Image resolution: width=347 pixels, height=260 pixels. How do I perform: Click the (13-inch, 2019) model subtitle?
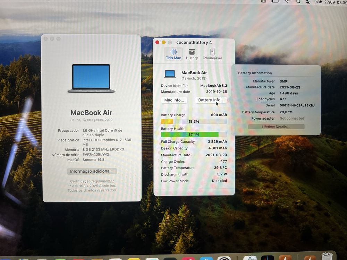click(x=194, y=78)
